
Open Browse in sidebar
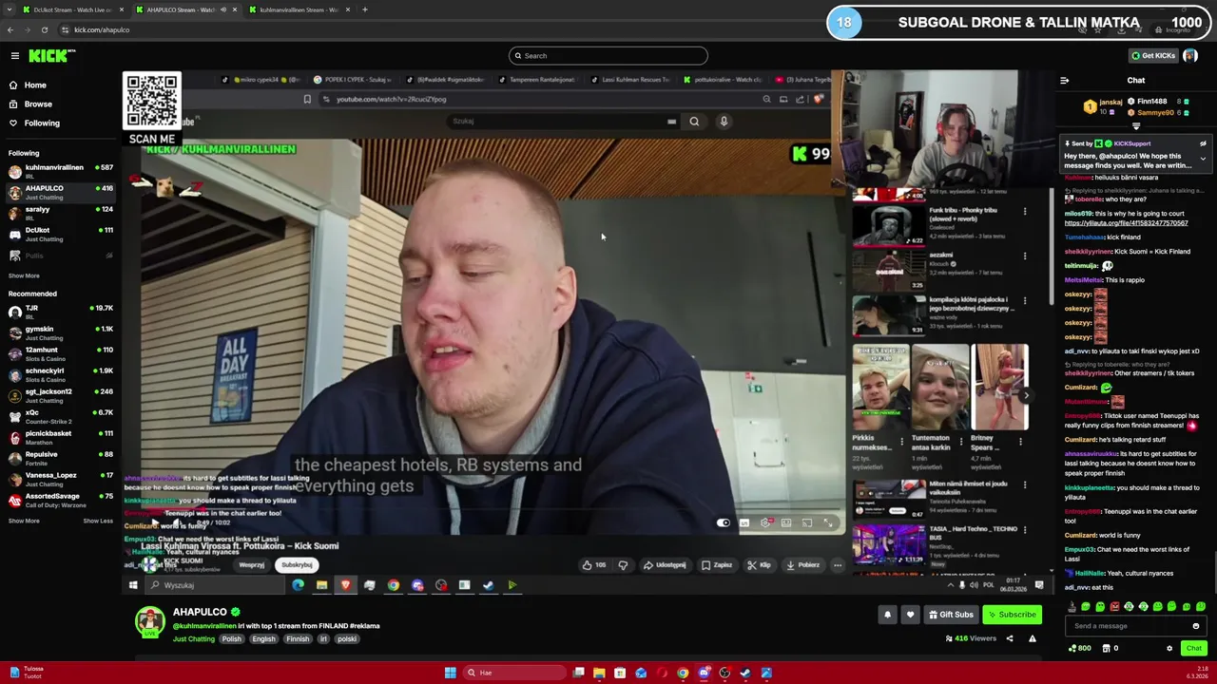38,104
